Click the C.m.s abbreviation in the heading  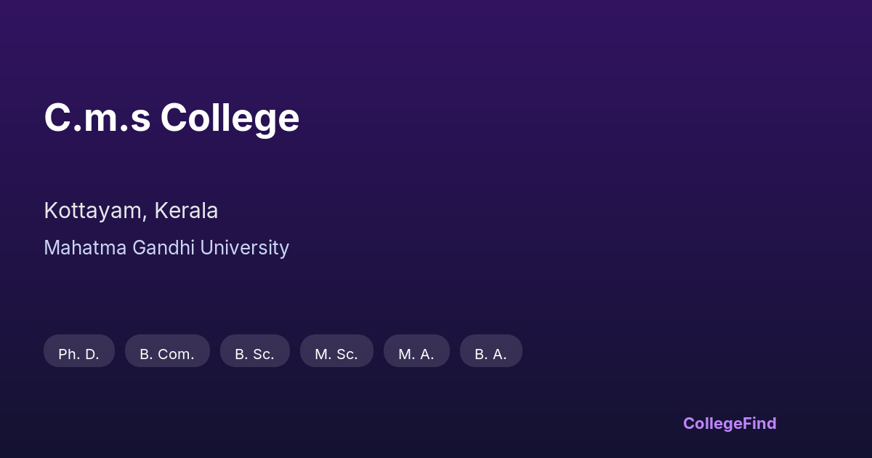(97, 118)
